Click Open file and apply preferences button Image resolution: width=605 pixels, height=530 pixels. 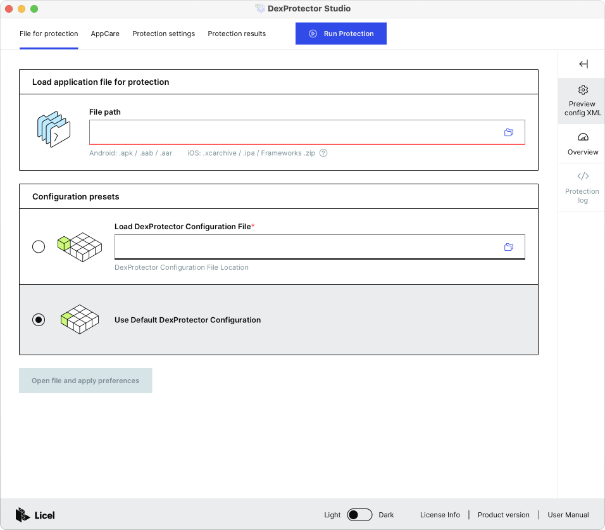point(85,381)
